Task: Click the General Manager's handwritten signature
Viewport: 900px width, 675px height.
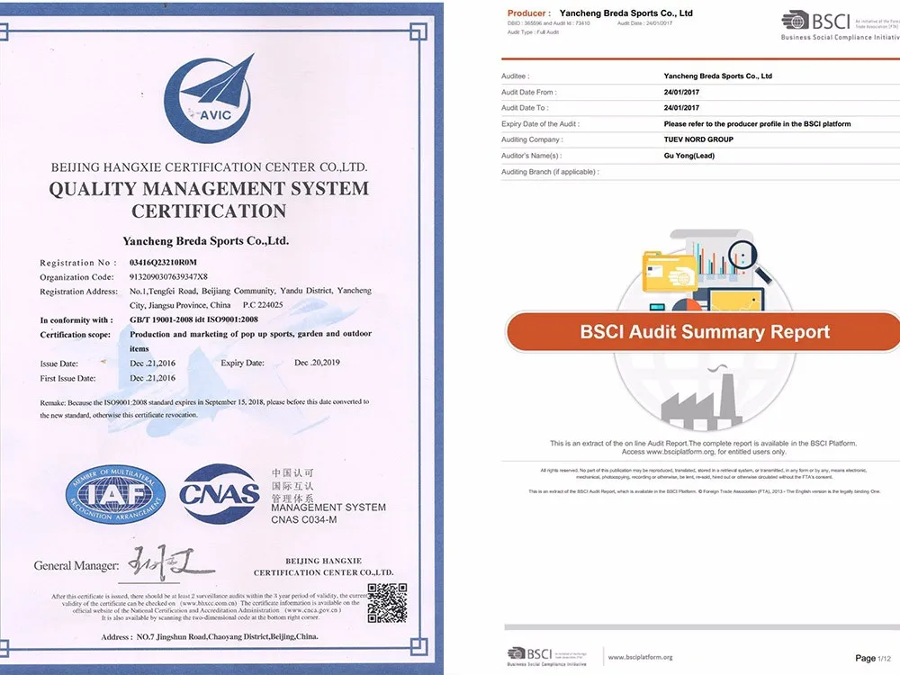Action: 170,563
